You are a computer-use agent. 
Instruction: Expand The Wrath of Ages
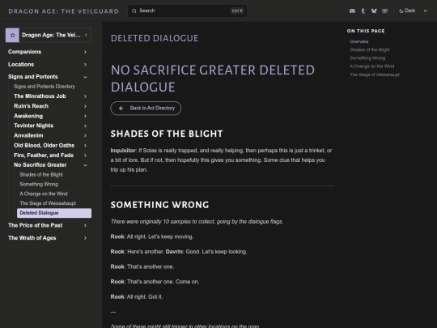(x=85, y=238)
